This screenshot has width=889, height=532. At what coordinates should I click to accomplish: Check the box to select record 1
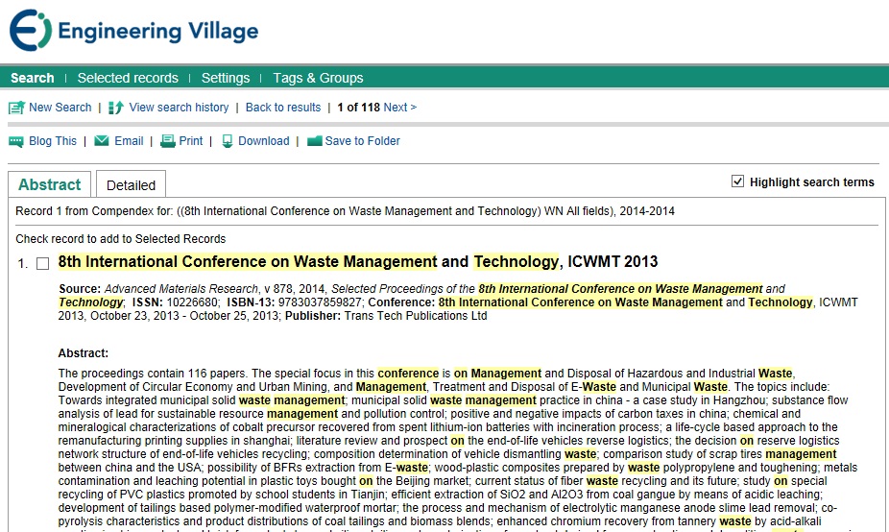pos(42,263)
